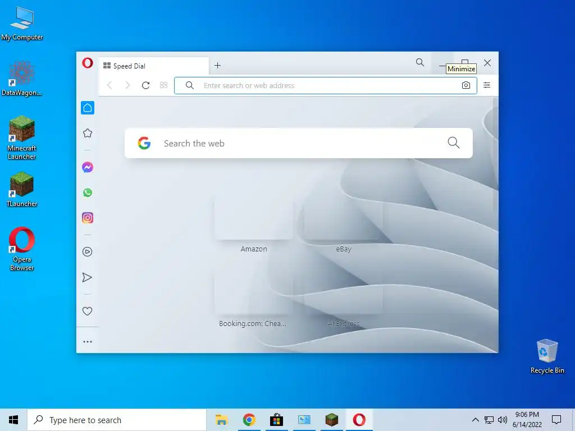Click the Search the web box
This screenshot has height=431, width=575.
(299, 143)
